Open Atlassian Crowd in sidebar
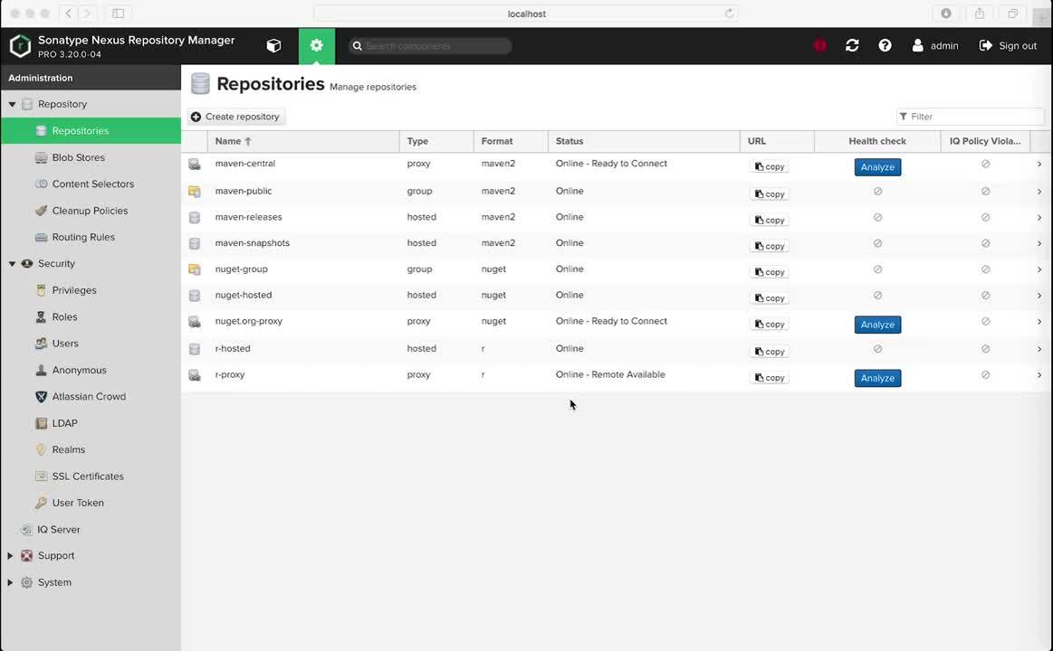Screen dimensions: 1053x651 [91, 396]
